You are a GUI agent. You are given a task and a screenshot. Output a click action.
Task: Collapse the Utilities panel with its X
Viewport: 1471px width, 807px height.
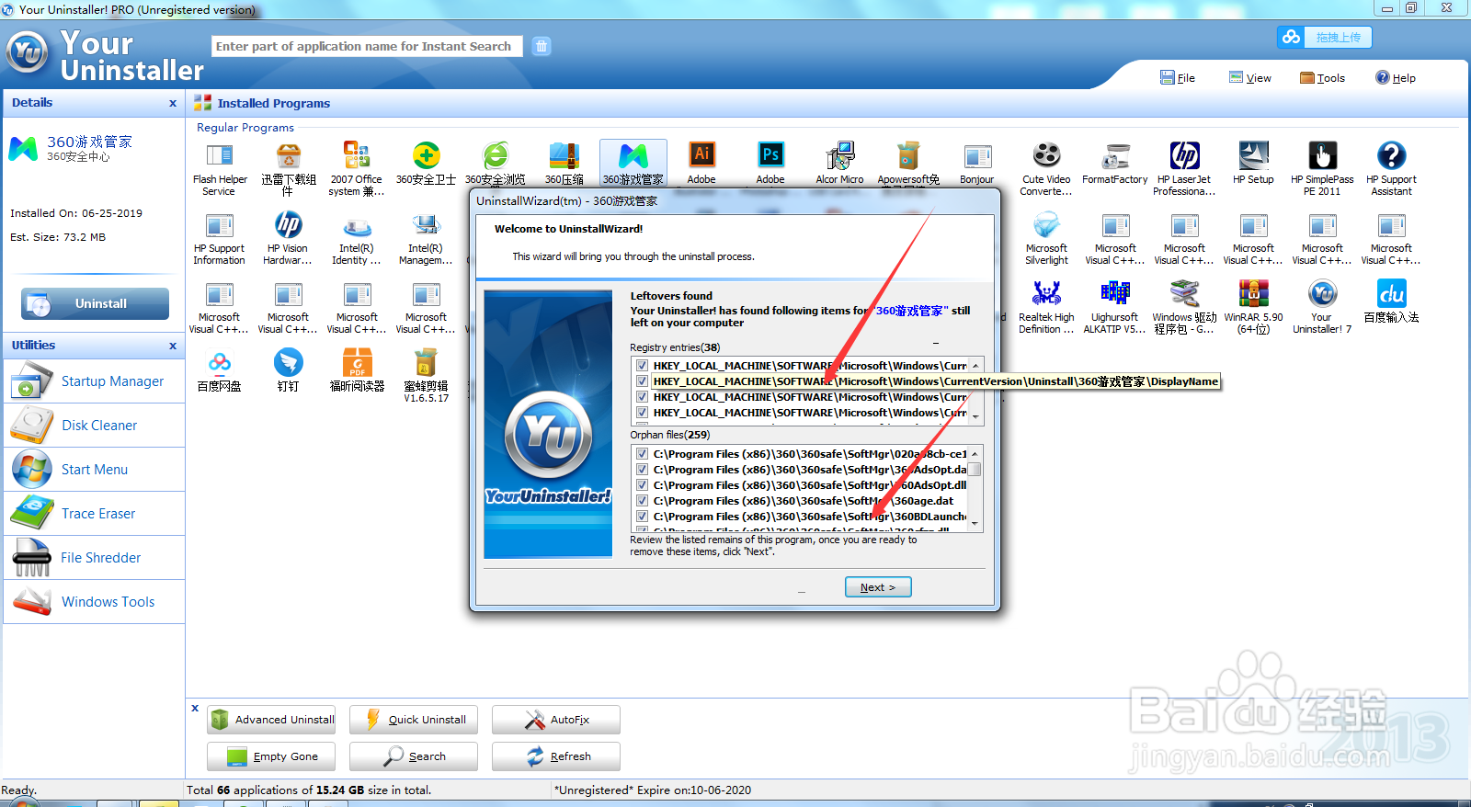pyautogui.click(x=173, y=346)
